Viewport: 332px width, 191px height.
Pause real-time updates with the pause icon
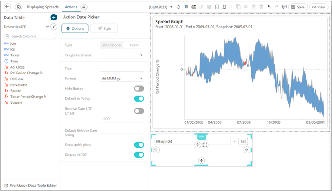click(186, 7)
